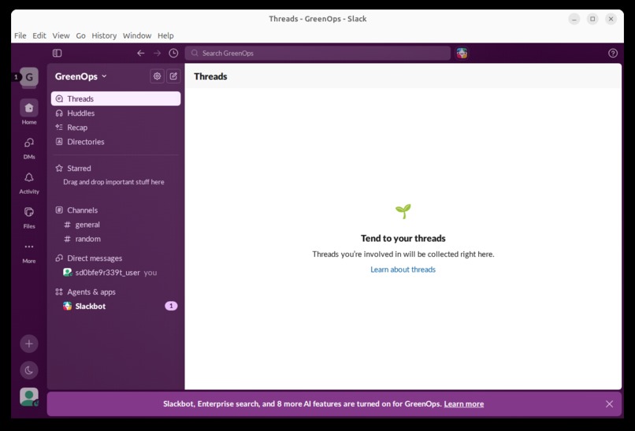Open the Help question mark icon
Viewport: 635px width, 431px height.
[613, 53]
